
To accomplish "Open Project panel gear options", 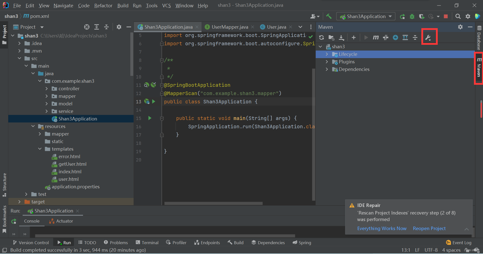I will pyautogui.click(x=119, y=27).
